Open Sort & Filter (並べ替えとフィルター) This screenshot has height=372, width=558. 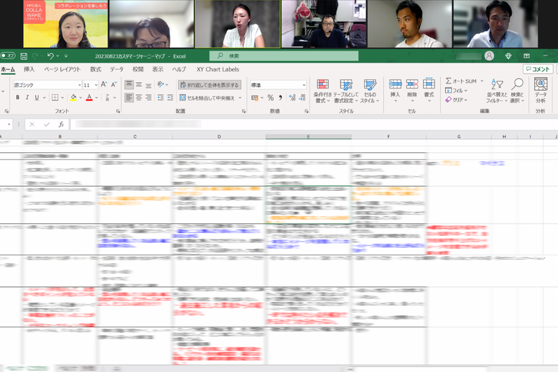[x=497, y=91]
